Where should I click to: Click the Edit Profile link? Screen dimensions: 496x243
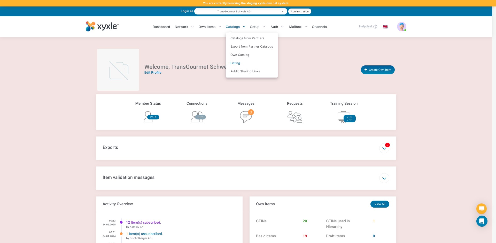tap(153, 73)
